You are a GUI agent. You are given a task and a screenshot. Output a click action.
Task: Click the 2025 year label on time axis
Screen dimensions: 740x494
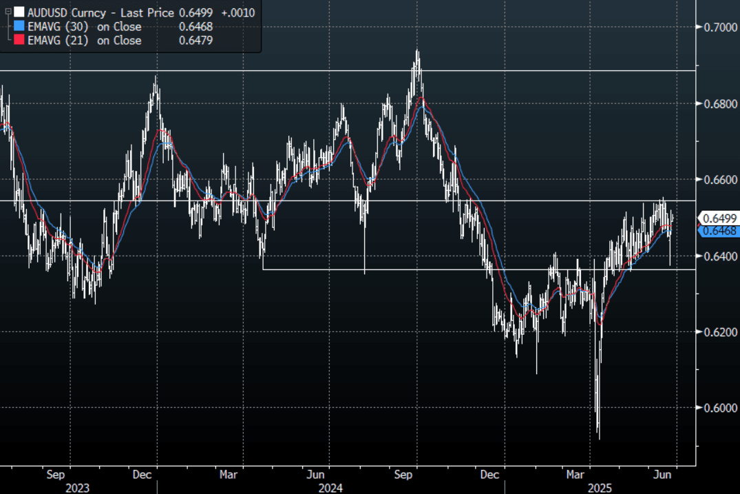(600, 488)
